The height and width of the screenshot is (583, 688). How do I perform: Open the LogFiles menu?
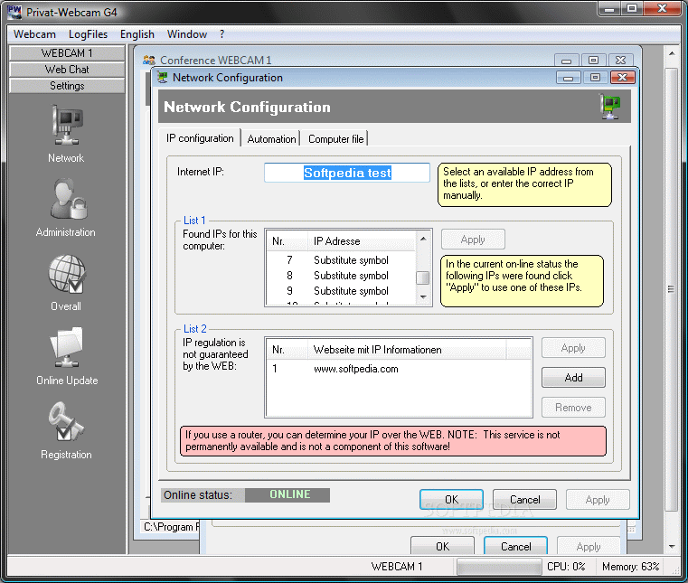89,34
